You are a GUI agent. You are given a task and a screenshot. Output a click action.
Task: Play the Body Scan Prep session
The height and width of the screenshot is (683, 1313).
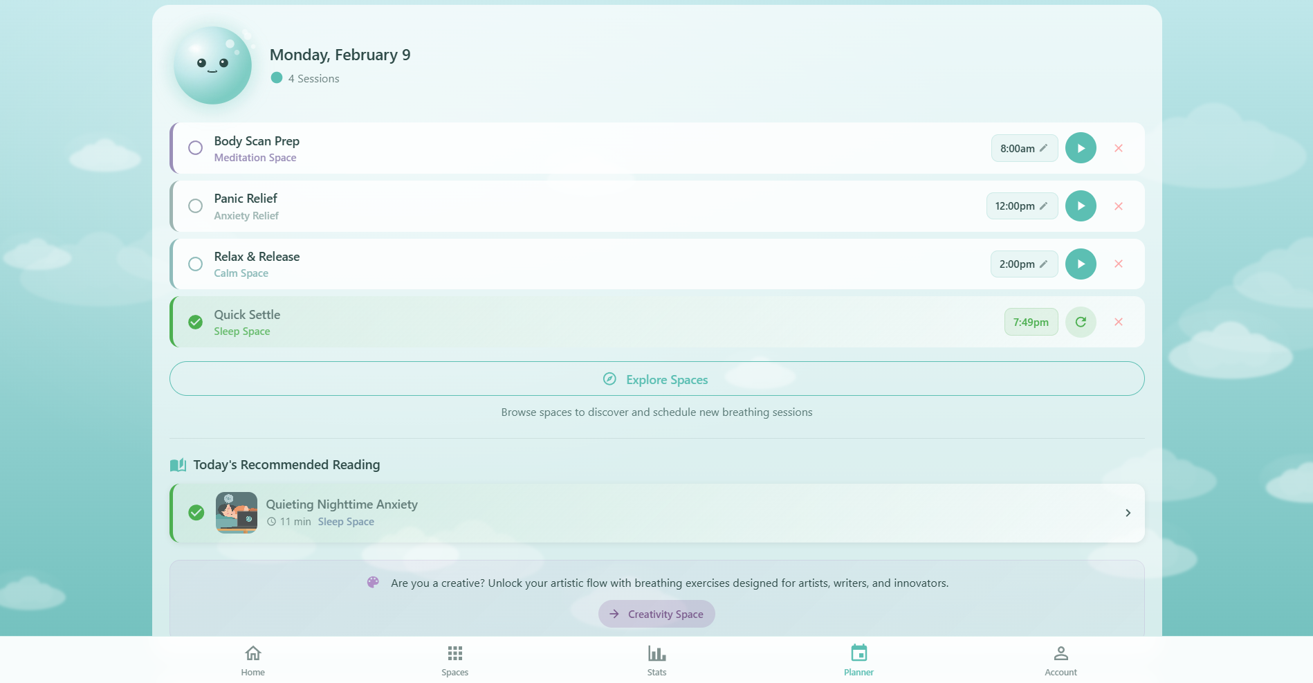click(1081, 148)
